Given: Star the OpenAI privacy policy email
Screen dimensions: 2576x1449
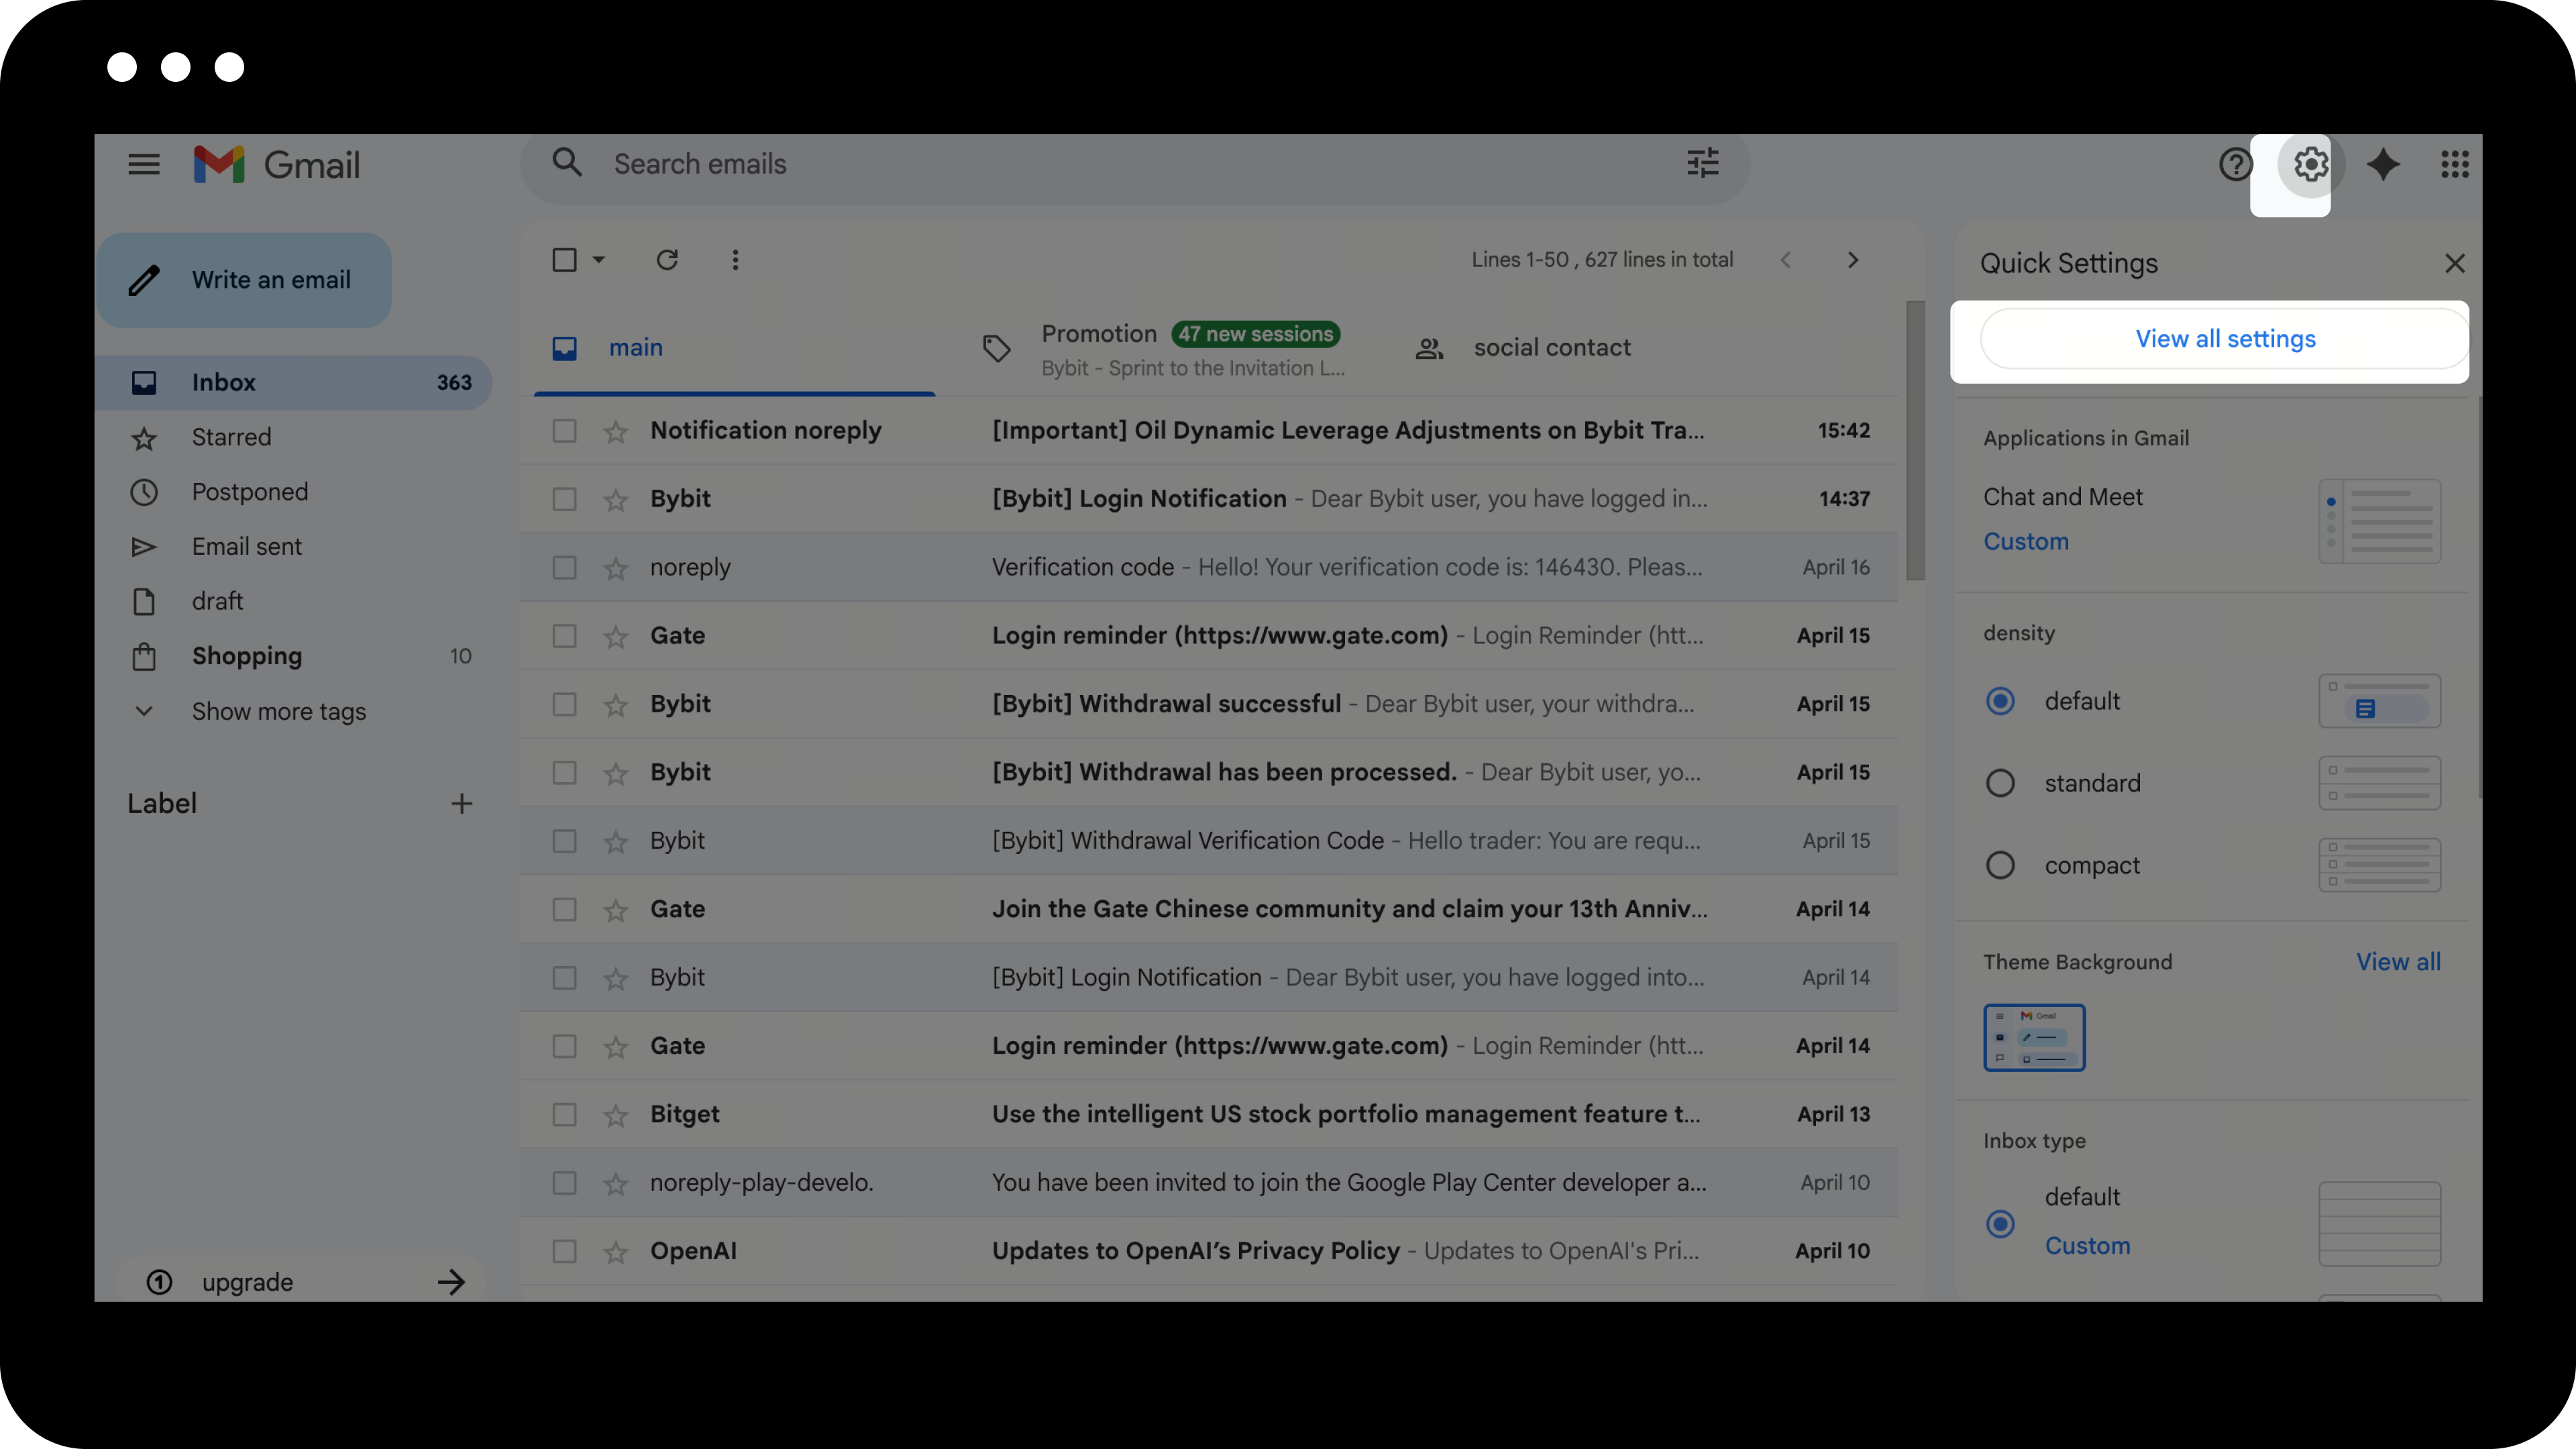Looking at the screenshot, I should [x=616, y=1251].
